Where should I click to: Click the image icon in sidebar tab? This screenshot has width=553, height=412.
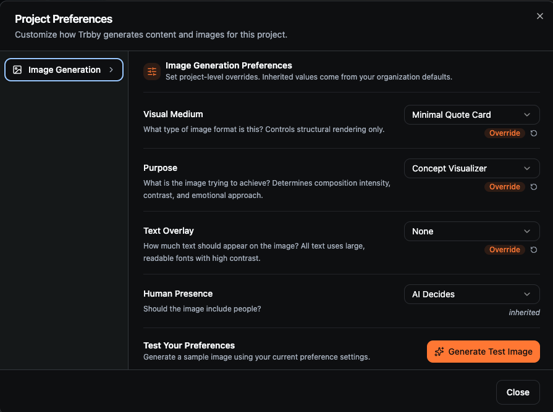[x=17, y=70]
